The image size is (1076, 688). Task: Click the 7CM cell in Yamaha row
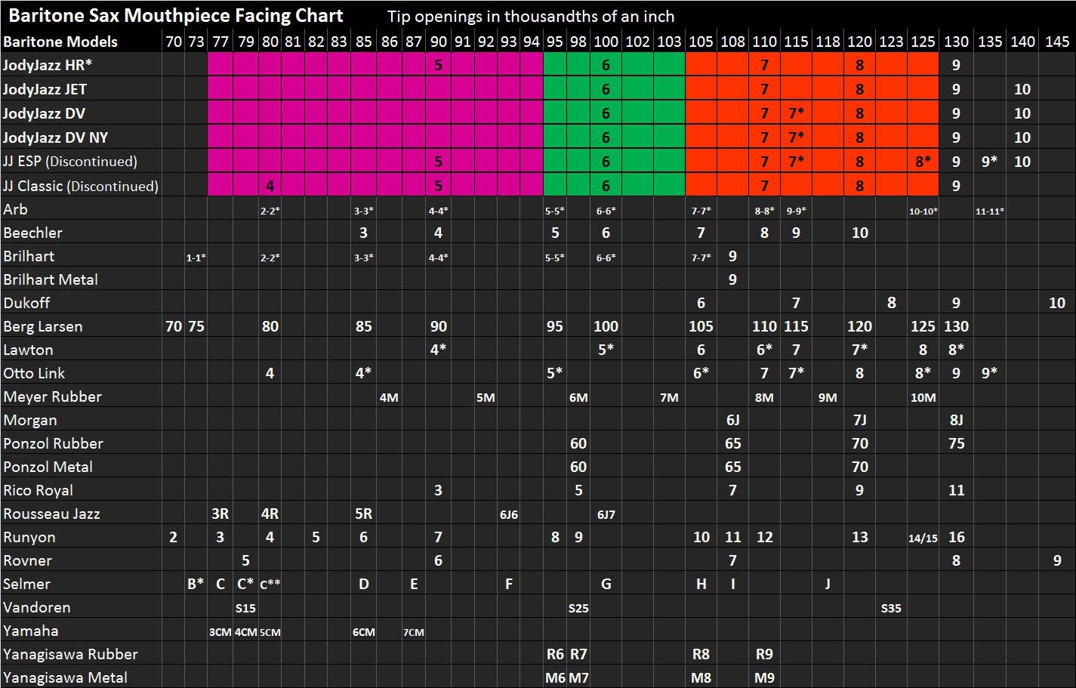pos(413,632)
